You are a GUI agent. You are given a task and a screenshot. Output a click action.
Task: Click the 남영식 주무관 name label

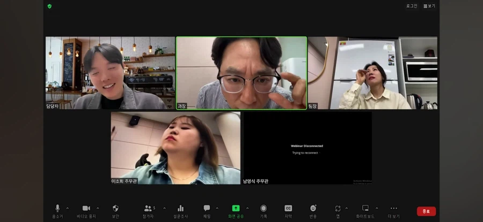[255, 181]
